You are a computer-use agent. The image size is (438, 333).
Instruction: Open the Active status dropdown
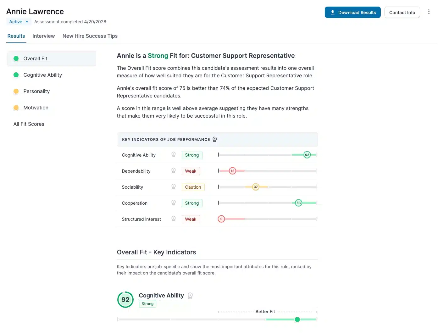(x=19, y=22)
